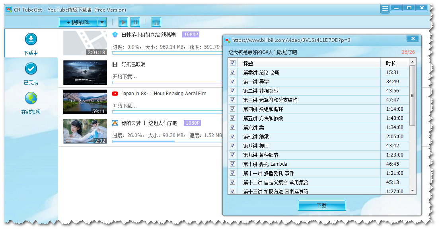Viewport: 440px width, 231px height.
Task: Click the 你的云梦 video thumbnail
Action: point(85,131)
